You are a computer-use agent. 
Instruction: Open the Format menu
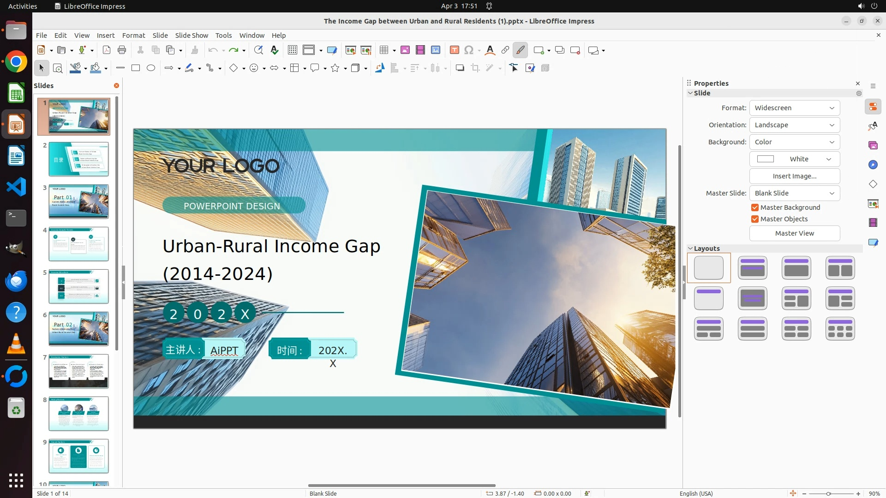[133, 36]
